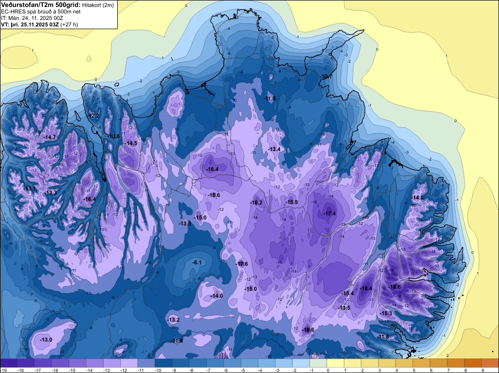
Task: Select the 8 legend color swatch
Action: [473, 363]
